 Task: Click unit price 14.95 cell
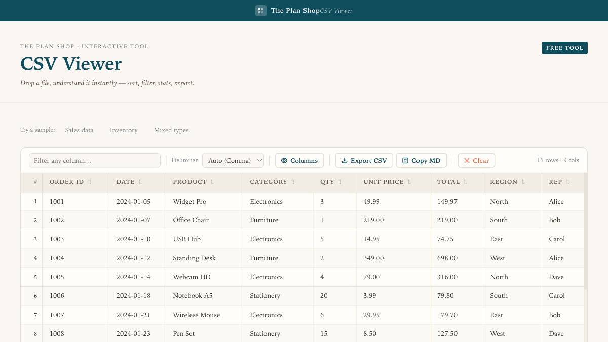click(x=393, y=239)
